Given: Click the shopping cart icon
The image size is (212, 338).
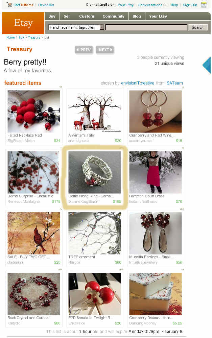Looking at the screenshot, I should point(9,4).
